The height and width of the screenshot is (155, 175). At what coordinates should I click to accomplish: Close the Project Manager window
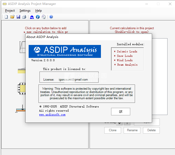point(170,4)
